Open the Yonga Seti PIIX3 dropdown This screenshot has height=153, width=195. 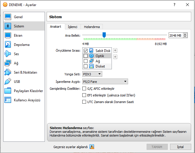pyautogui.click(x=92, y=74)
